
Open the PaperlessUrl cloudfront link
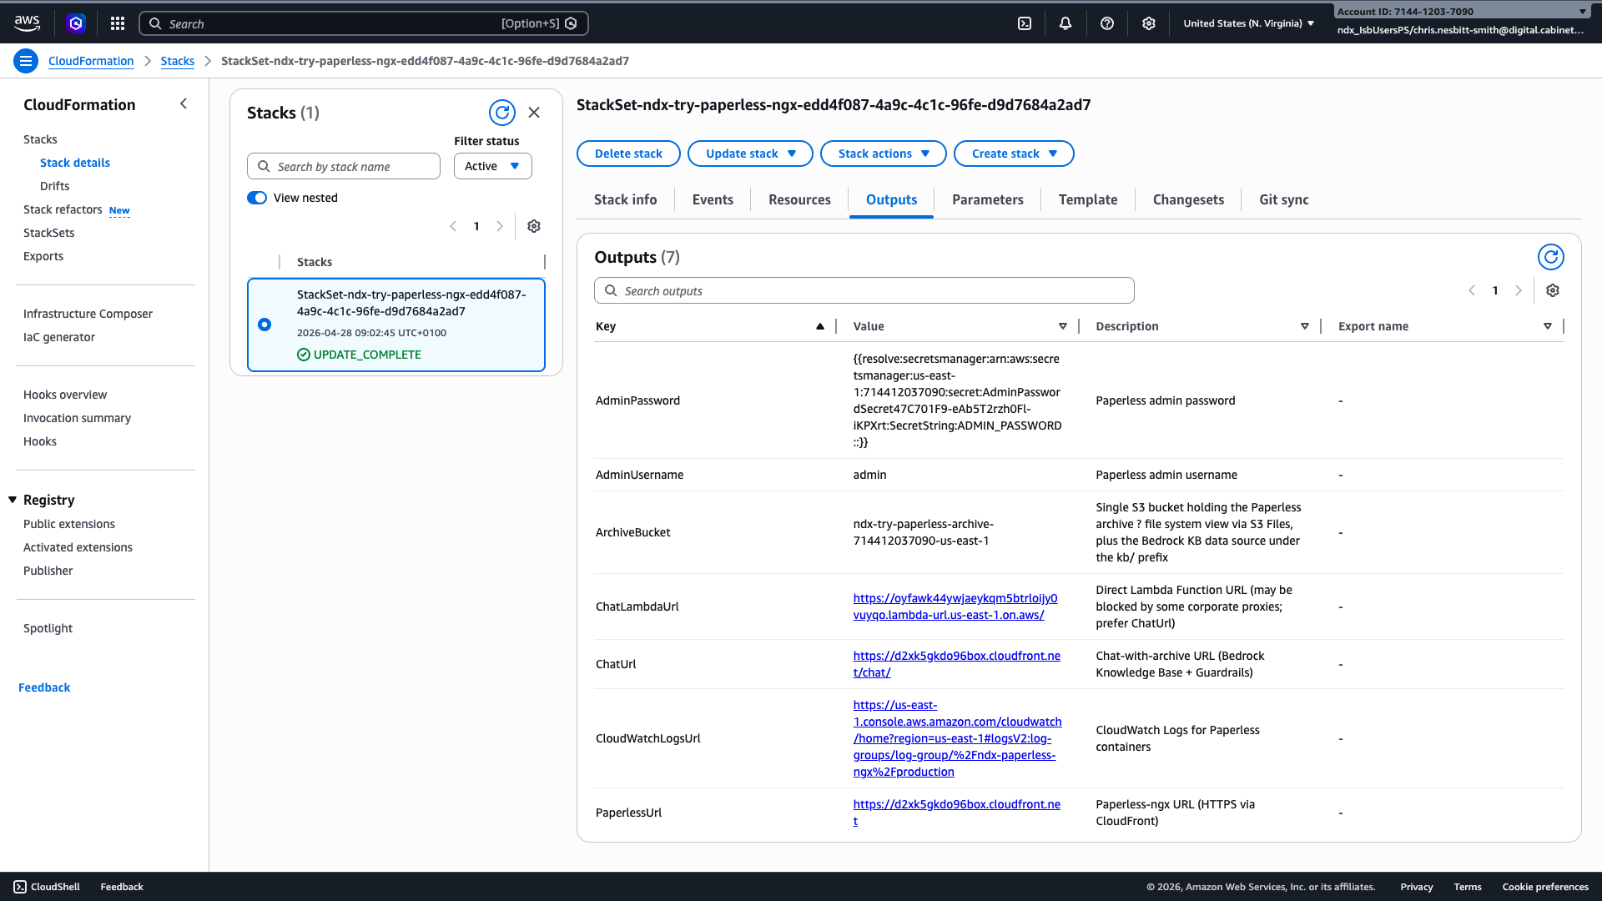point(957,813)
